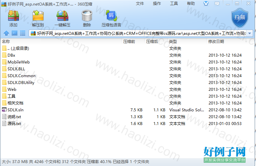Viewport: 256px width, 166px height.
Task: Click the SDLX.DBUtility folder icon
Action: [4, 82]
